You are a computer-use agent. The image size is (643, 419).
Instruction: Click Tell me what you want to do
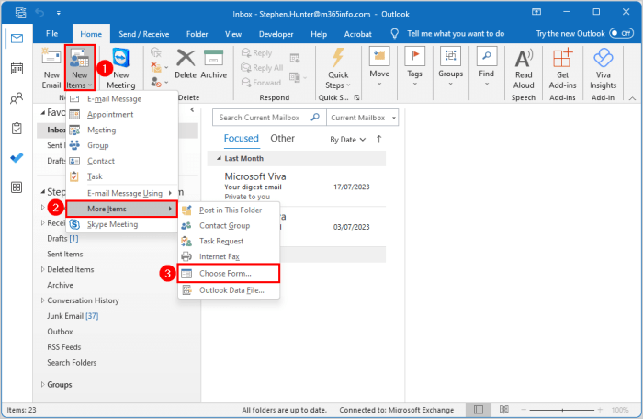pyautogui.click(x=456, y=34)
